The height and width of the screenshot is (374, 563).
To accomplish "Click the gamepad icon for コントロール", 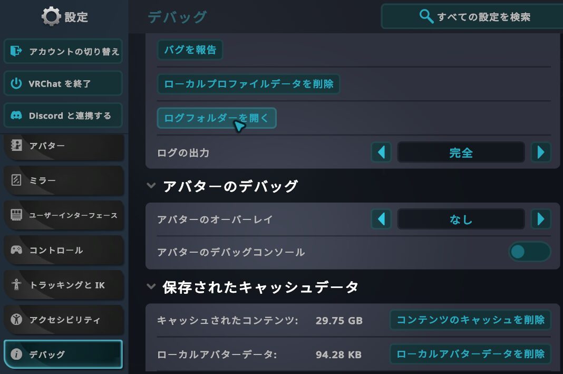I will point(16,250).
